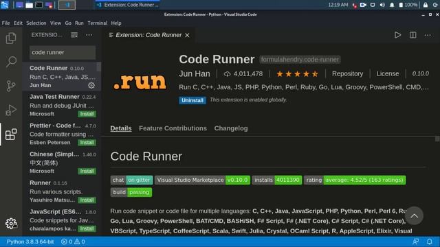The width and height of the screenshot is (440, 247).
Task: Open the License link
Action: 388,73
